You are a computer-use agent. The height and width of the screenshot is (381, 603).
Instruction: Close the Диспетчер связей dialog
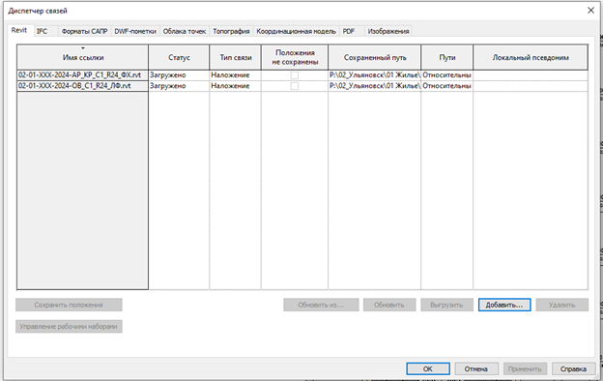[591, 11]
